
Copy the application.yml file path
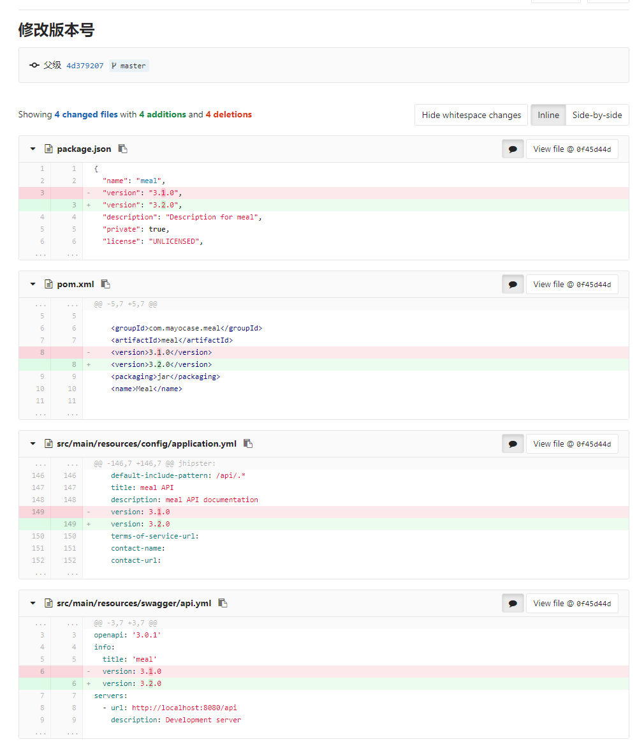pyautogui.click(x=248, y=443)
